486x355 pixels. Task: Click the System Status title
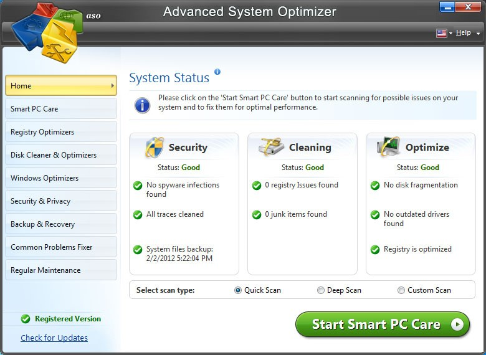click(x=169, y=78)
